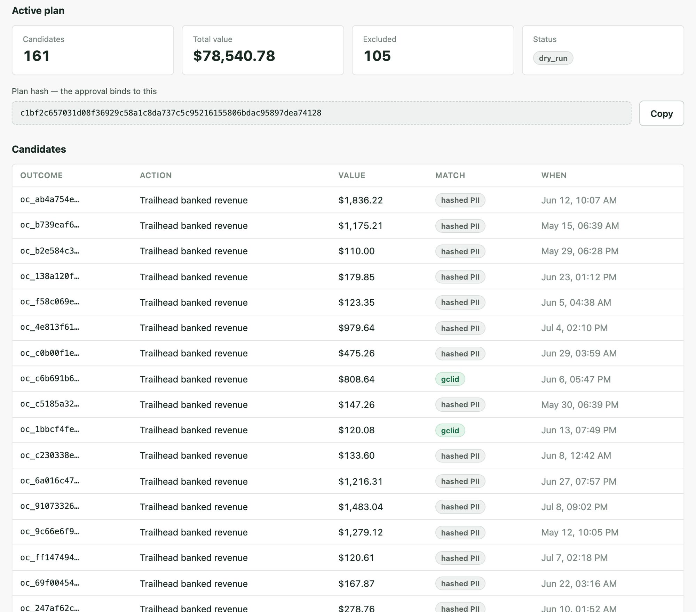The width and height of the screenshot is (696, 612).
Task: Select outcome oc_9c66e6f9… row
Action: coord(348,532)
